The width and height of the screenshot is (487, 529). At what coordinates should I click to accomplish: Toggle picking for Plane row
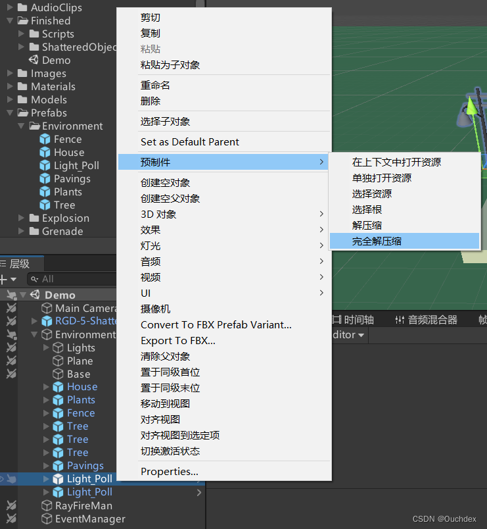coord(11,361)
